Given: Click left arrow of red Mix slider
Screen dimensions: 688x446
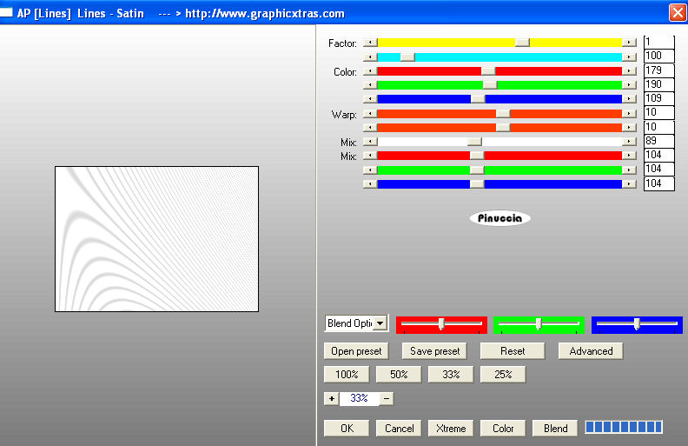Looking at the screenshot, I should pyautogui.click(x=370, y=156).
